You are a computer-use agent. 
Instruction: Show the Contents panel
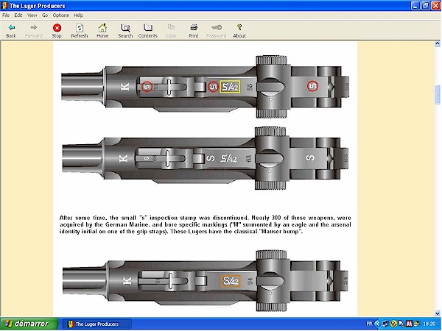point(148,30)
